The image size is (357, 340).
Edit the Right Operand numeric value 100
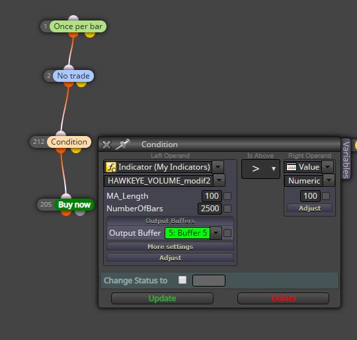[x=310, y=196]
